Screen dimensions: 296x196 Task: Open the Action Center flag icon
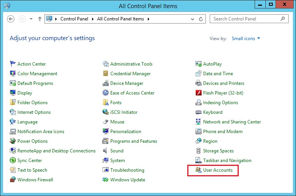(13, 64)
